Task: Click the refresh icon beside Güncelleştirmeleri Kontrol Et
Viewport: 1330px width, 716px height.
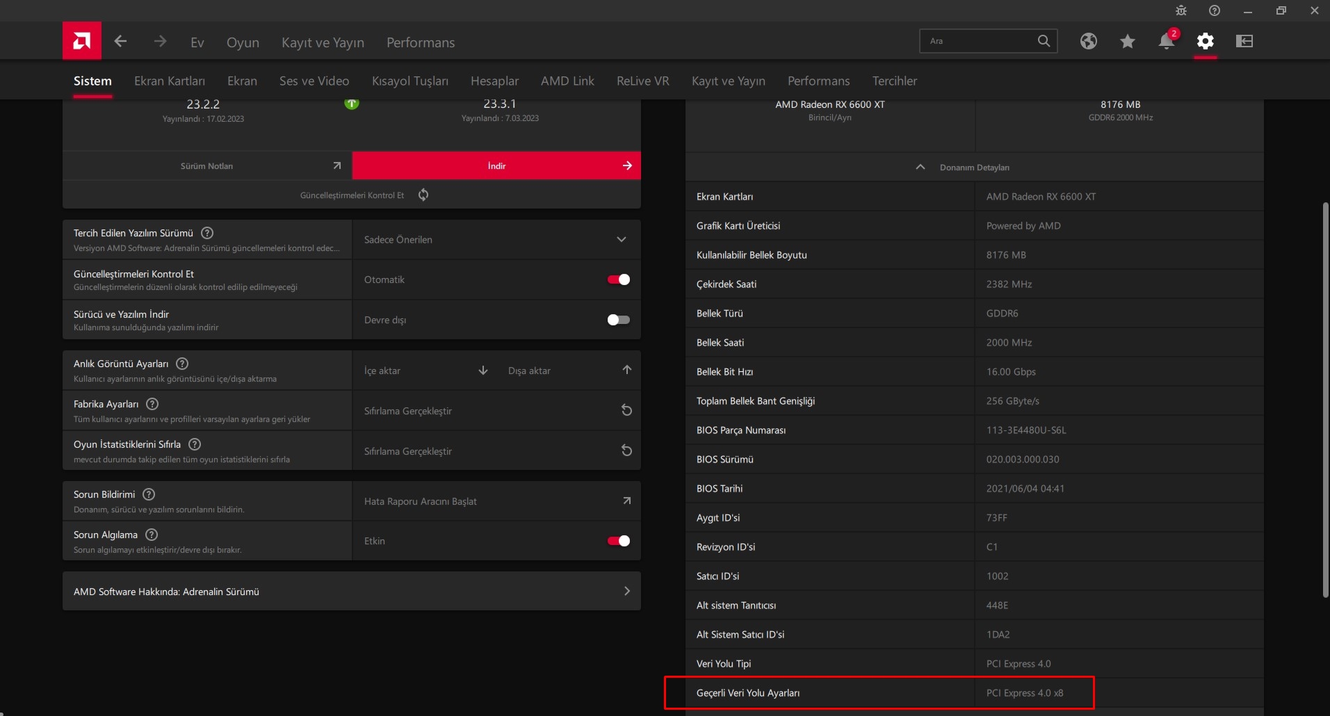Action: pos(423,195)
